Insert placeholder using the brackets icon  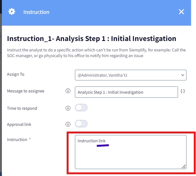click(183, 91)
